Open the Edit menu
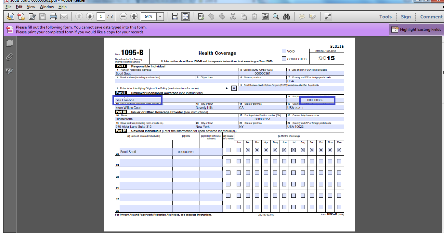Screen dimensions: 444x236 [19, 6]
